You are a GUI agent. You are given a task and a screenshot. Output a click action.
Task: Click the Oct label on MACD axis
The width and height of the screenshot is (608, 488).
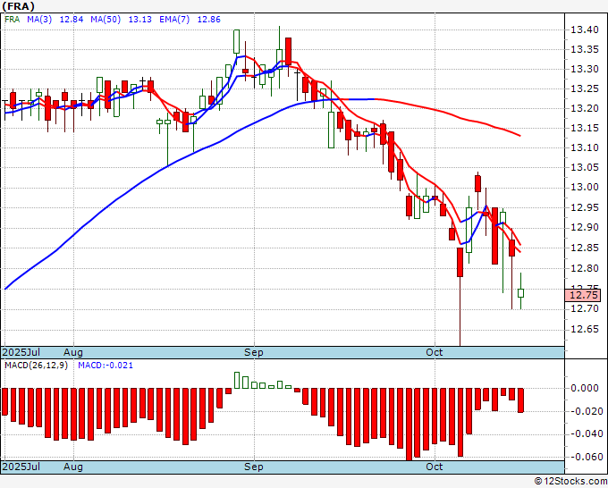435,467
